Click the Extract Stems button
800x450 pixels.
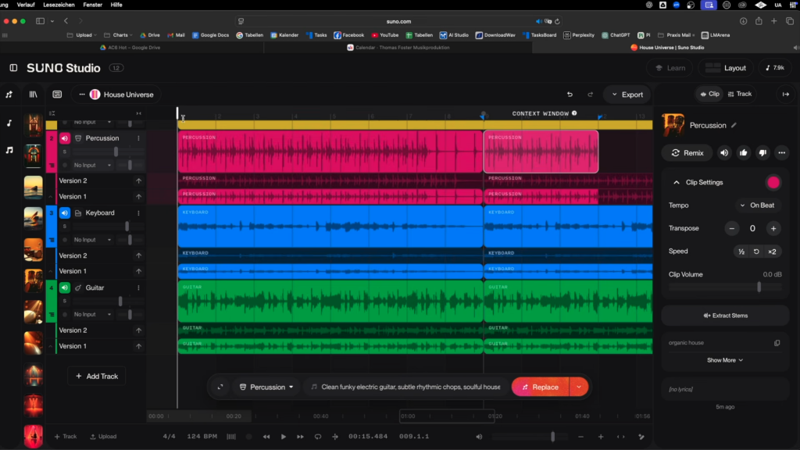[725, 316]
